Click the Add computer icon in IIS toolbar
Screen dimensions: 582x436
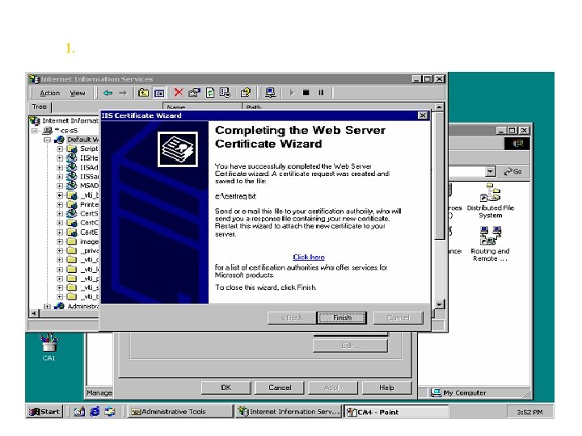tap(270, 93)
